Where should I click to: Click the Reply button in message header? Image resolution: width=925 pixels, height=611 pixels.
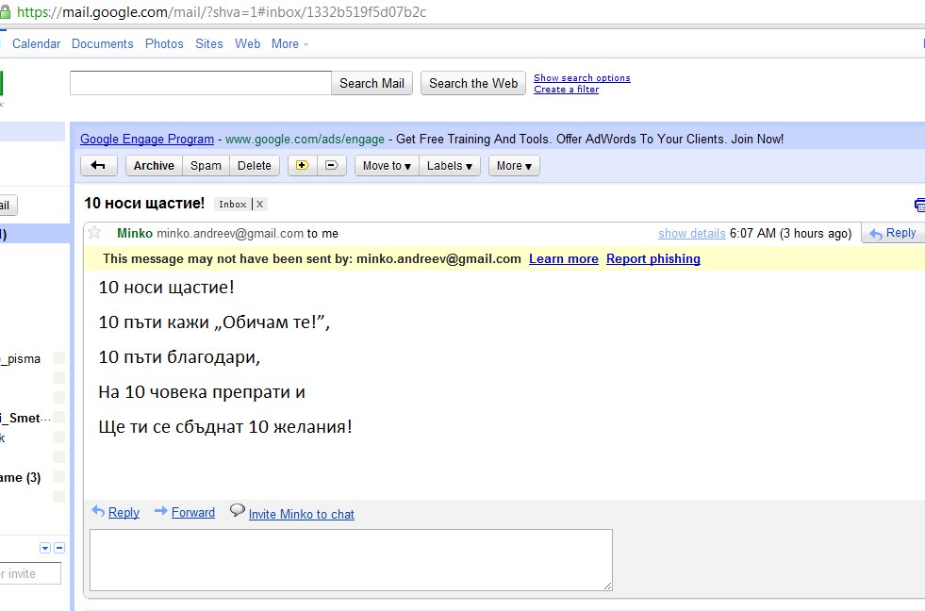click(892, 233)
